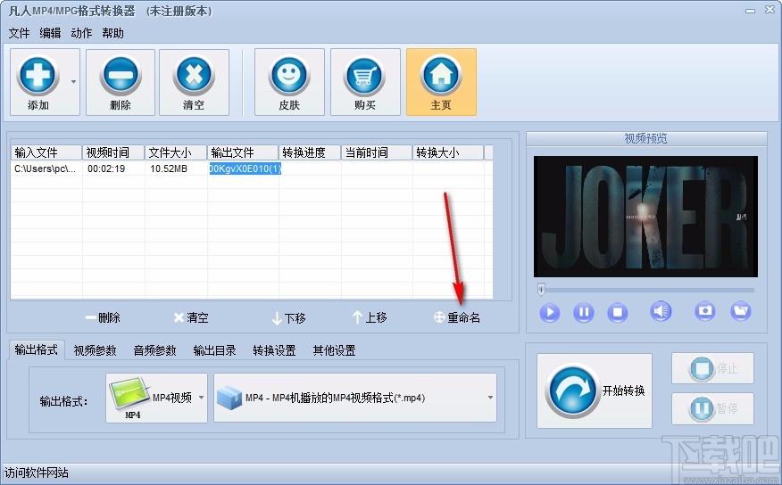Viewport: 782px width, 485px height.
Task: Click the 00:02:19 duration cell
Action: (x=106, y=169)
